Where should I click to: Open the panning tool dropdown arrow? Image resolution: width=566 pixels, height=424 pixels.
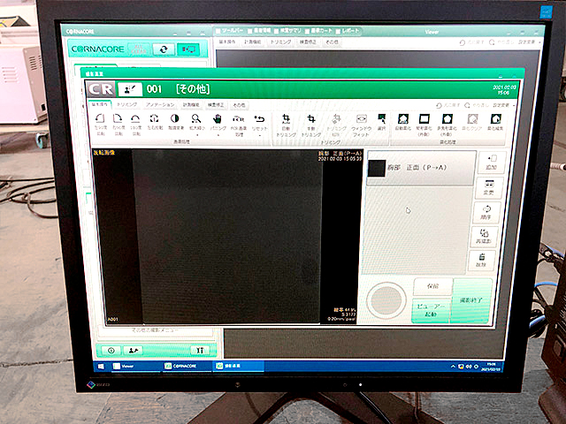pos(218,135)
